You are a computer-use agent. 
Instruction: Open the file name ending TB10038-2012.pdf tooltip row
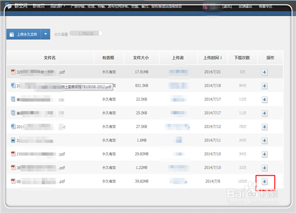click(x=87, y=87)
